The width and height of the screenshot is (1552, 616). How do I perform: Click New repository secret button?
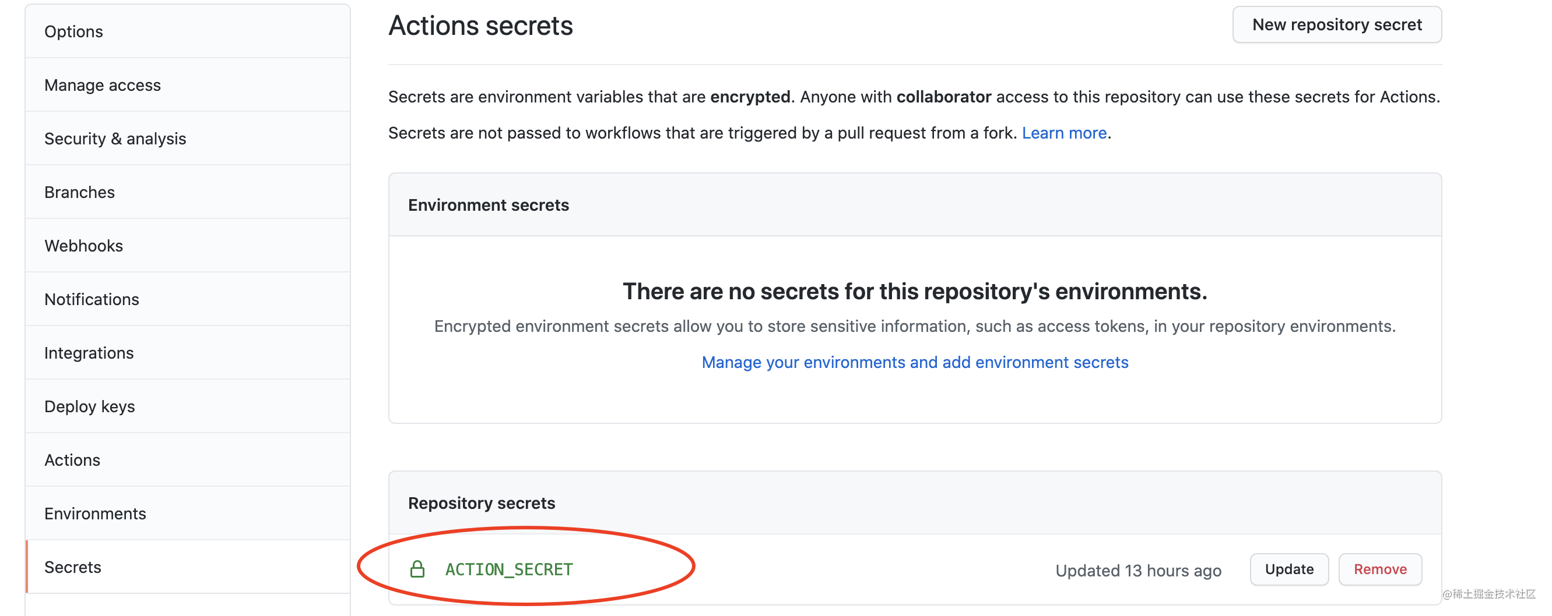(x=1336, y=24)
